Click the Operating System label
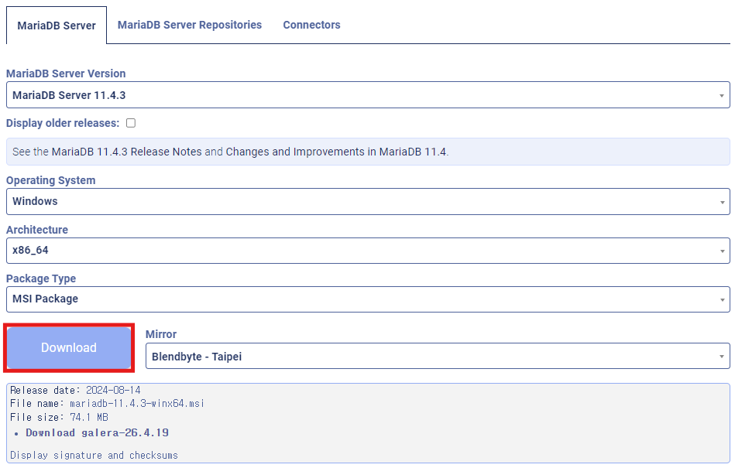The height and width of the screenshot is (468, 735). [50, 180]
